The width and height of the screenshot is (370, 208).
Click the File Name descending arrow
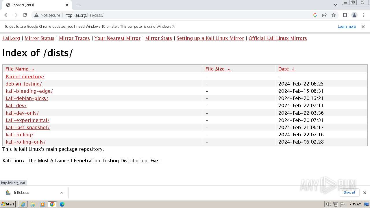point(33,69)
